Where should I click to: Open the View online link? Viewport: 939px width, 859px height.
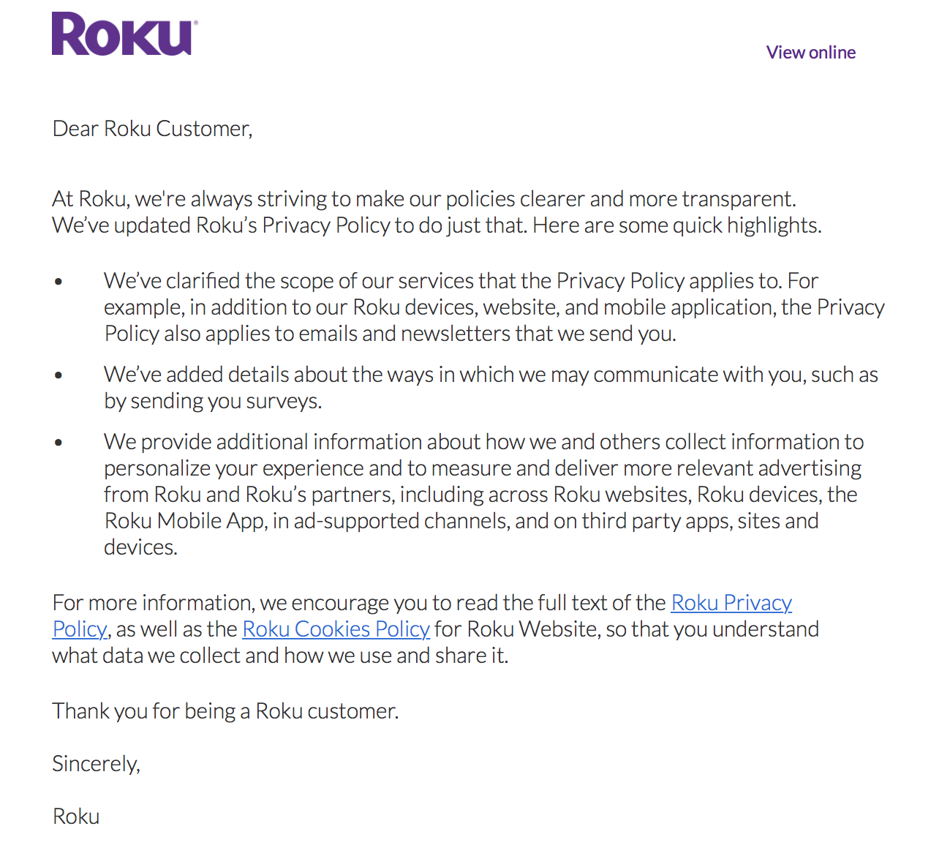coord(810,53)
